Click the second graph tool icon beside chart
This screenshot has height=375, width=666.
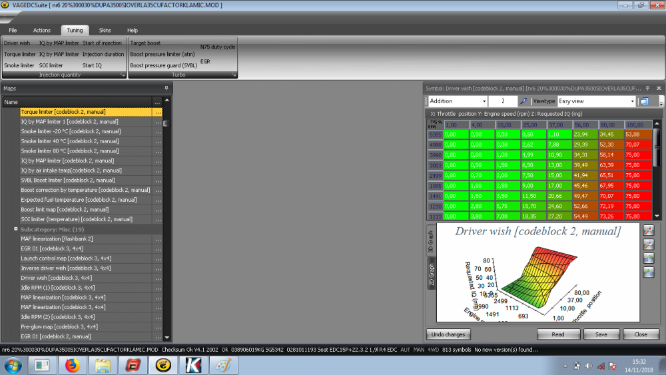pos(649,244)
